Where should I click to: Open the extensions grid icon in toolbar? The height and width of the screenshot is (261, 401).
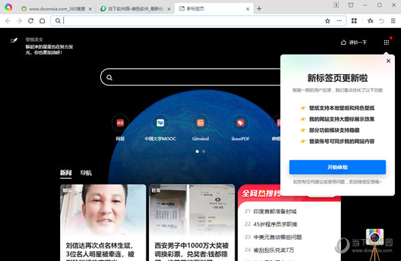click(x=354, y=21)
